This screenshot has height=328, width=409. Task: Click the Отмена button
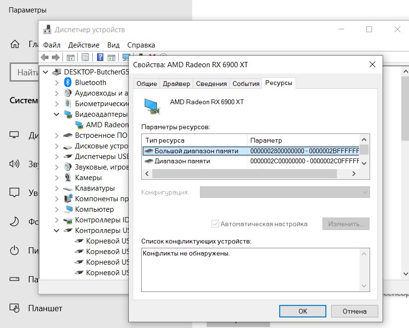pyautogui.click(x=355, y=311)
